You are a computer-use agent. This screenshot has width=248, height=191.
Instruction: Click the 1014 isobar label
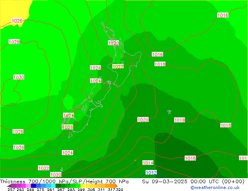click(x=148, y=163)
